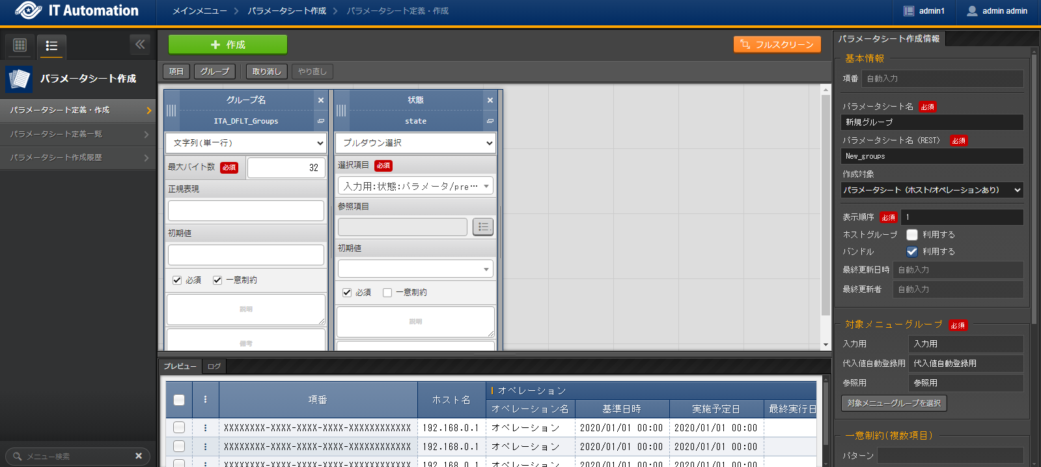The width and height of the screenshot is (1041, 467).
Task: Remove the グループ名 column with its X
Action: 321,100
